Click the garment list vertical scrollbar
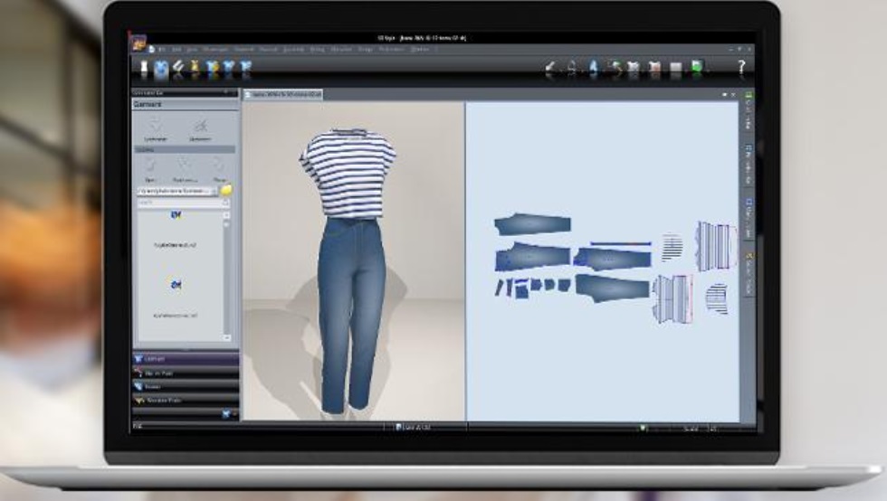 click(226, 271)
